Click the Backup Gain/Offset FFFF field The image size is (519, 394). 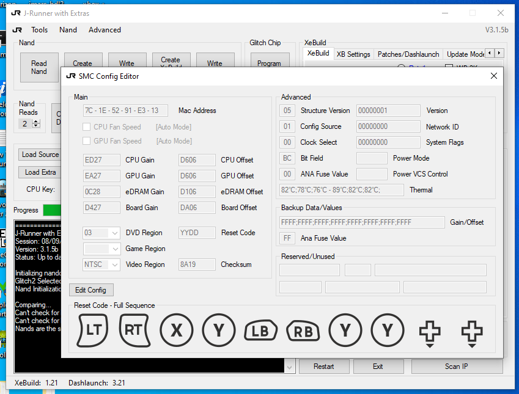pos(362,222)
